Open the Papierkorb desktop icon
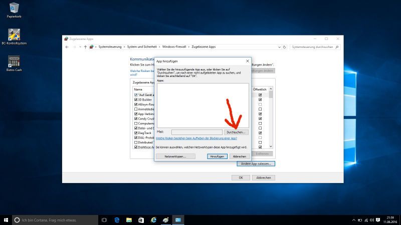 14,8
